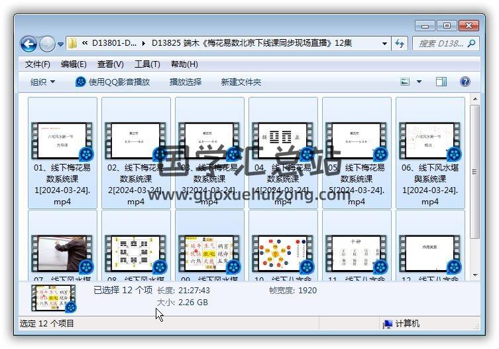Click breadcrumb D13825 端木 folder
499x349 pixels.
[251, 43]
